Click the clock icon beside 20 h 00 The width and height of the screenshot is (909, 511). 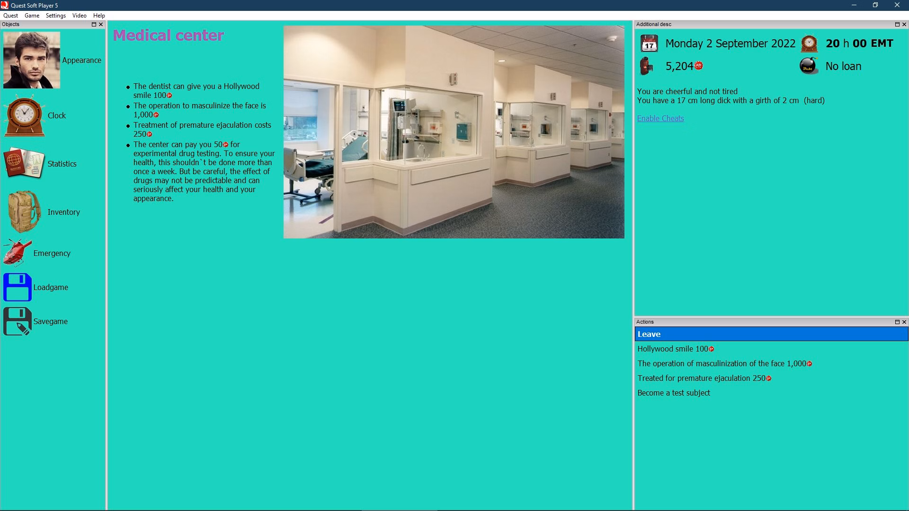point(809,44)
